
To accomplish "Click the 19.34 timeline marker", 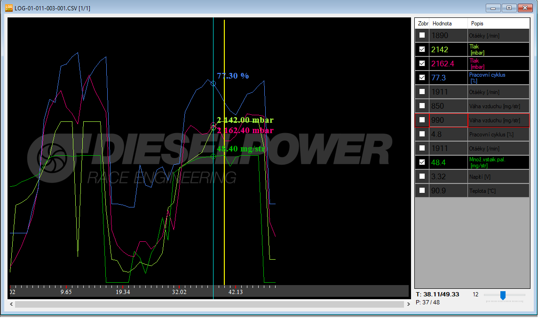I will point(123,292).
